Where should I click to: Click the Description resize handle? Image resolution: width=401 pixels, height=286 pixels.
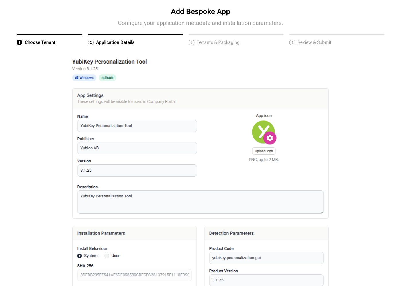point(322,212)
